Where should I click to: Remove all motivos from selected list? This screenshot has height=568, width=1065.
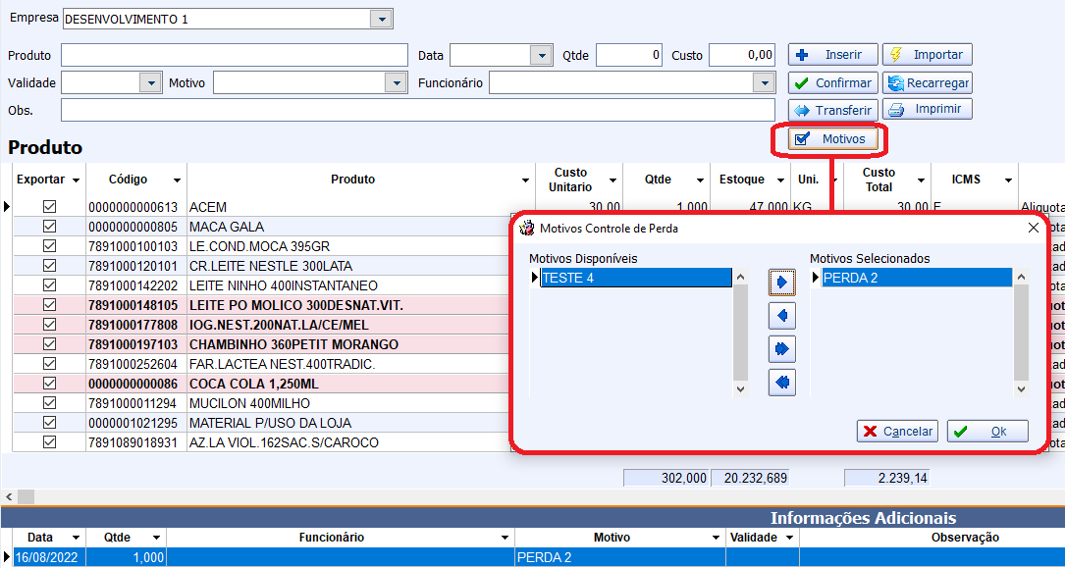782,383
